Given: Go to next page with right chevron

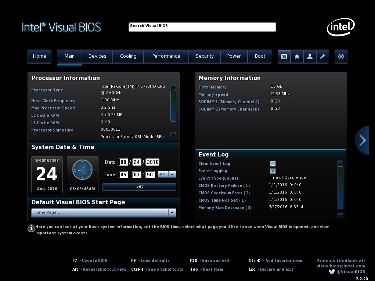Looking at the screenshot, I should (363, 140).
